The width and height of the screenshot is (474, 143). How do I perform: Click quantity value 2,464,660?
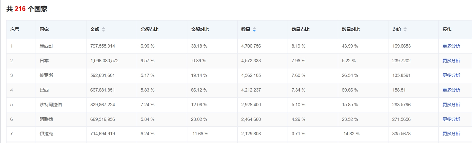coord(251,119)
